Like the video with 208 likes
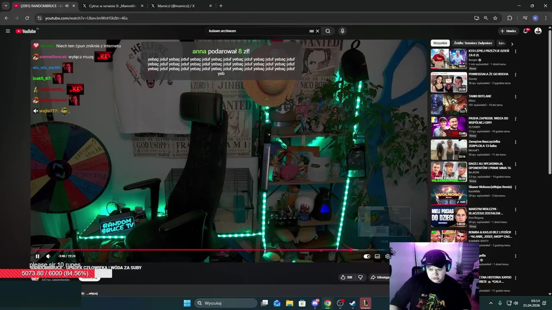The height and width of the screenshot is (310, 552). point(346,277)
